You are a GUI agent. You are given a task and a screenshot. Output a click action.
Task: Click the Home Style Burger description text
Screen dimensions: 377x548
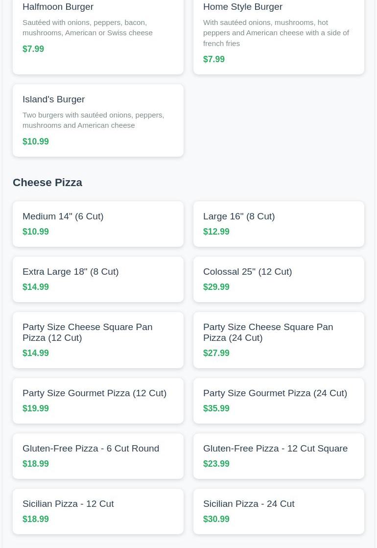[276, 33]
